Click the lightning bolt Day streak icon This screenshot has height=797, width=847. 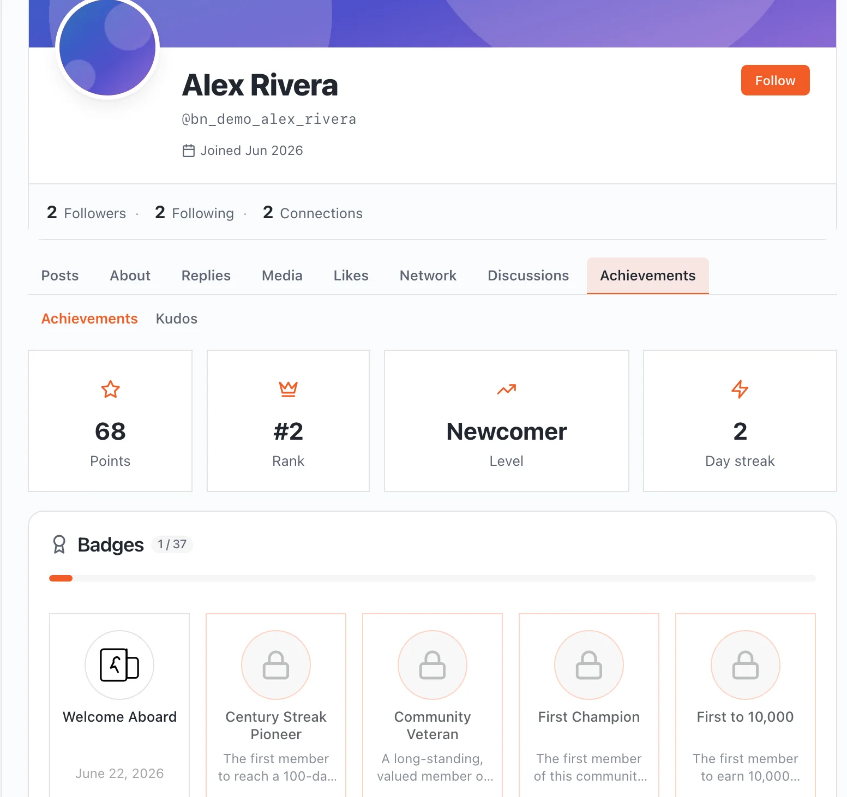tap(740, 389)
